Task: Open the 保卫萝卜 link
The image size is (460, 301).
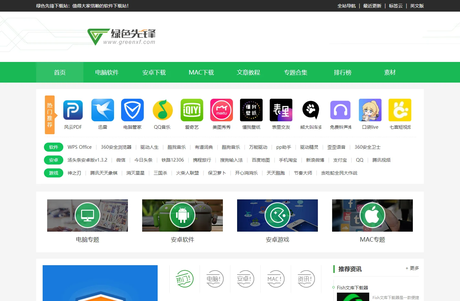Action: 217,173
